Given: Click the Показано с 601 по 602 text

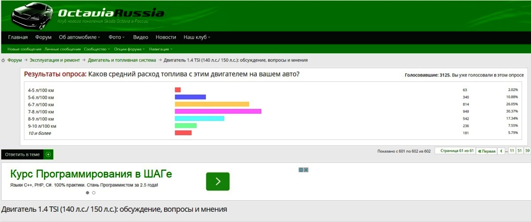Looking at the screenshot, I should pyautogui.click(x=404, y=151).
